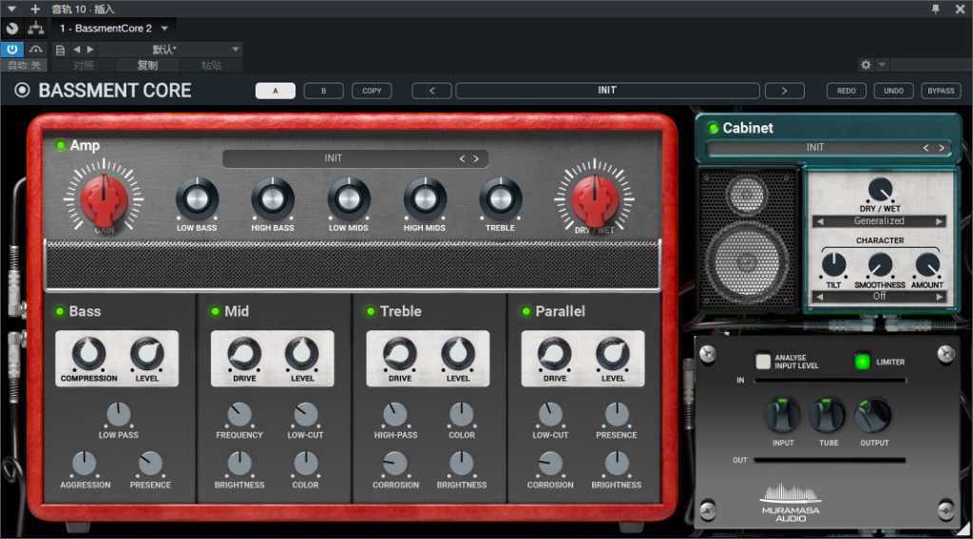Viewport: 973px width, 539px height.
Task: Step character Off selector left
Action: click(x=820, y=297)
